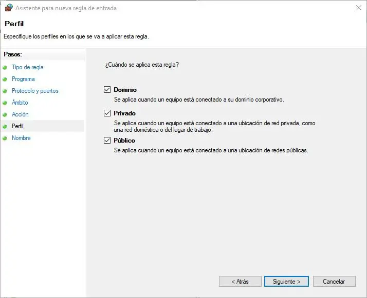Screen dimensions: 367x298
Task: Uncheck the Dominio checkbox
Action: (x=107, y=90)
